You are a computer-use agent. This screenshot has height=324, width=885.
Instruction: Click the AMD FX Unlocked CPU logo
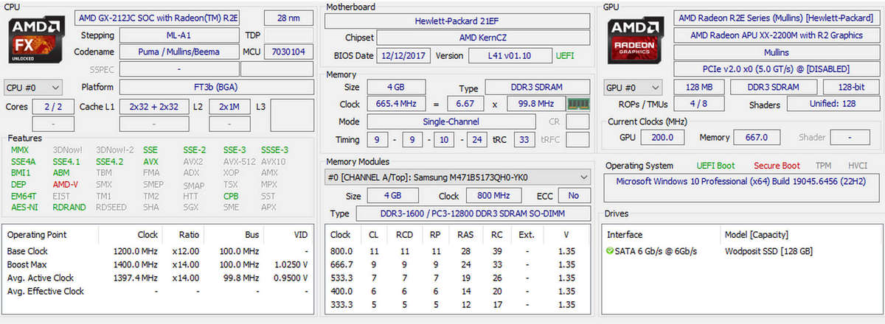34,40
